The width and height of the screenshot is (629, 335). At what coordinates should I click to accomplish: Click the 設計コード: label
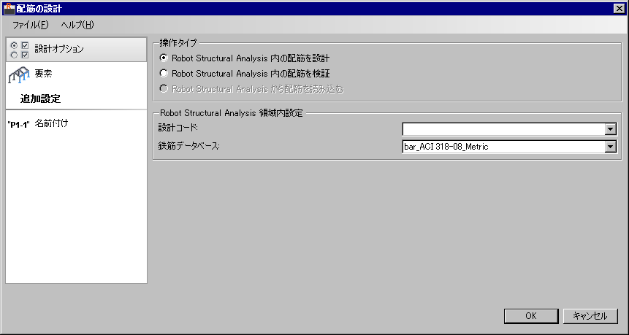point(178,128)
